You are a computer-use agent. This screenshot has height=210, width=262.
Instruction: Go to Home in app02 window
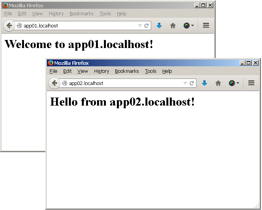(x=218, y=83)
